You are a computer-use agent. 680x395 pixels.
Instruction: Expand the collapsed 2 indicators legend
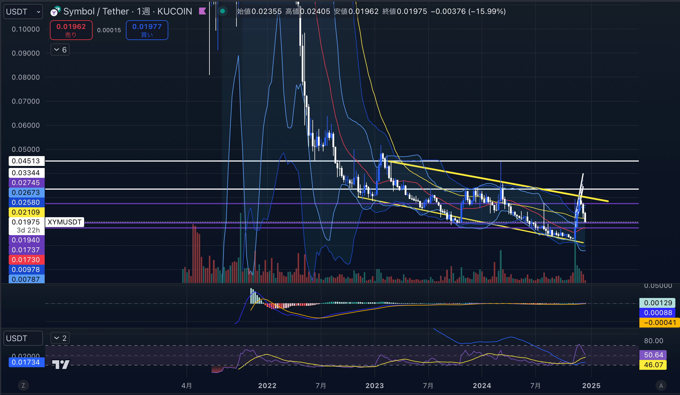click(x=60, y=338)
